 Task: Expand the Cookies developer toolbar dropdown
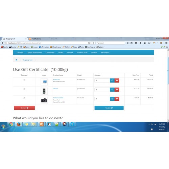pos(13,47)
